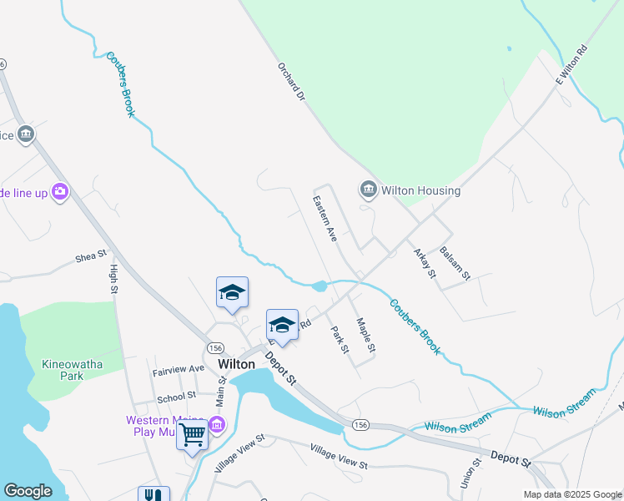This screenshot has height=501, width=624.
Task: Select the Eastern Ave street label
Action: (x=325, y=218)
